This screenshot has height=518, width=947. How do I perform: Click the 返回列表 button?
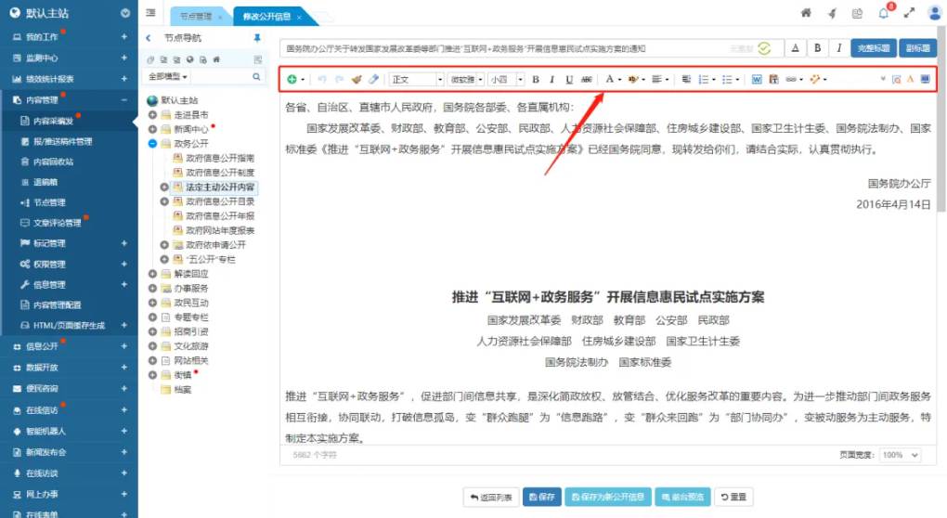tap(490, 497)
